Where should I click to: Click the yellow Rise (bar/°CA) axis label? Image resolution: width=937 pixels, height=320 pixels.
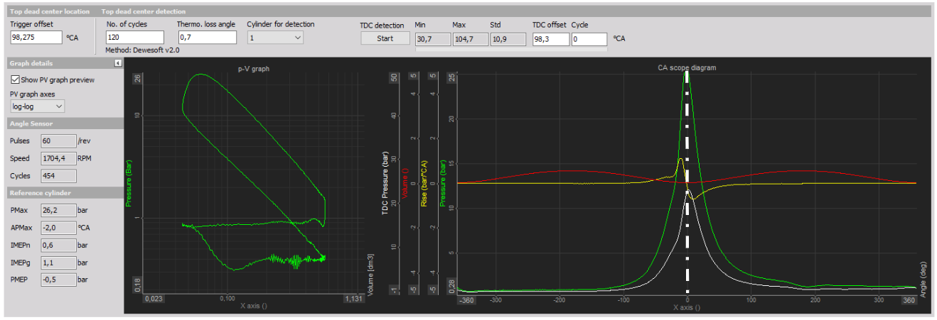tap(424, 184)
